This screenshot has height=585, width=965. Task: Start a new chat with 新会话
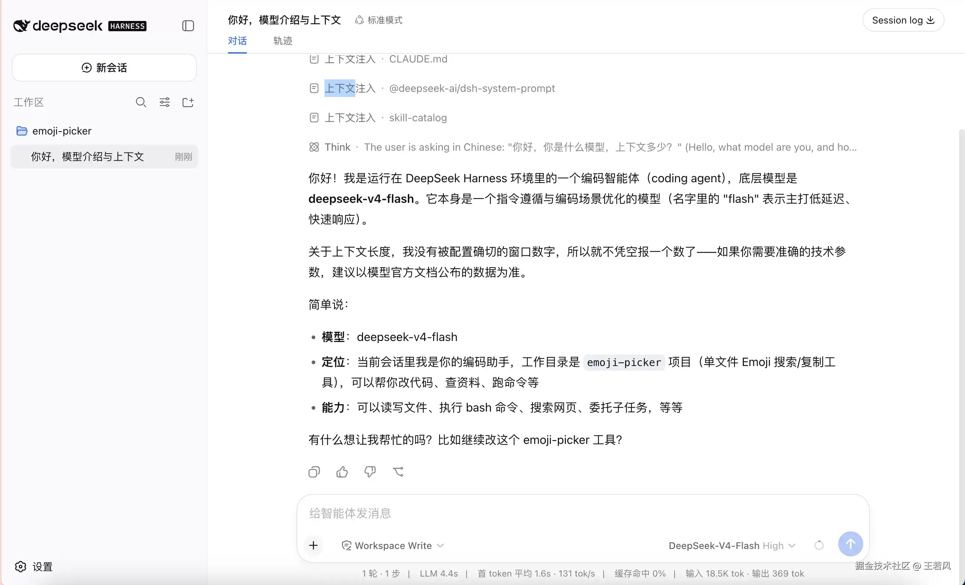[104, 68]
